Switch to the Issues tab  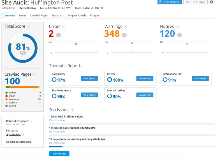click(22, 15)
